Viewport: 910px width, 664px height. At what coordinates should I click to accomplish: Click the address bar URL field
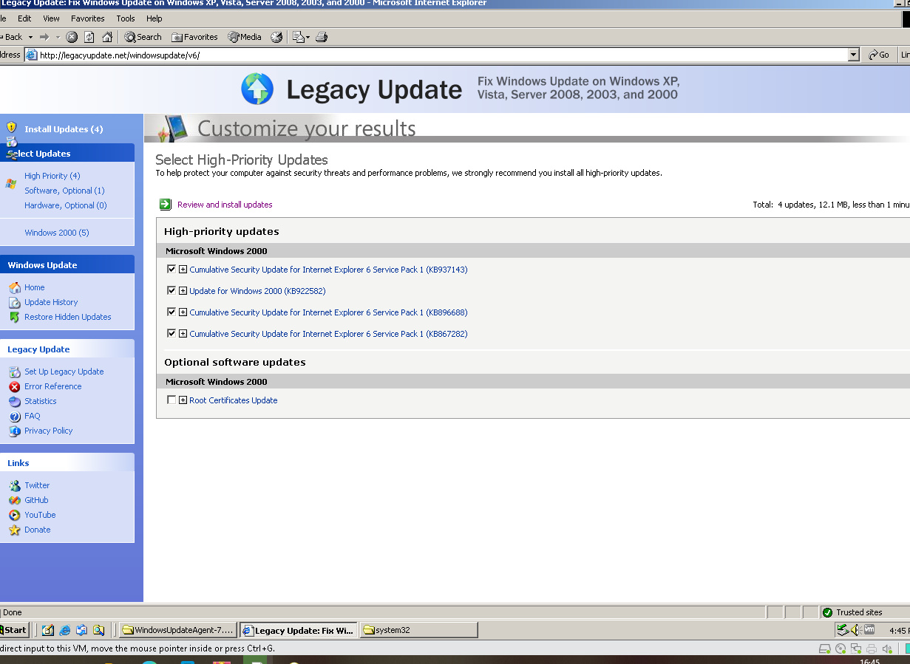(436, 55)
